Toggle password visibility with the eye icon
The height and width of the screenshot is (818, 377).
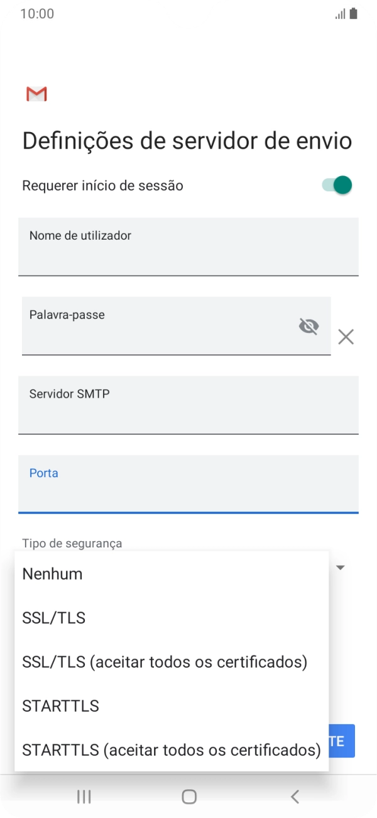309,326
